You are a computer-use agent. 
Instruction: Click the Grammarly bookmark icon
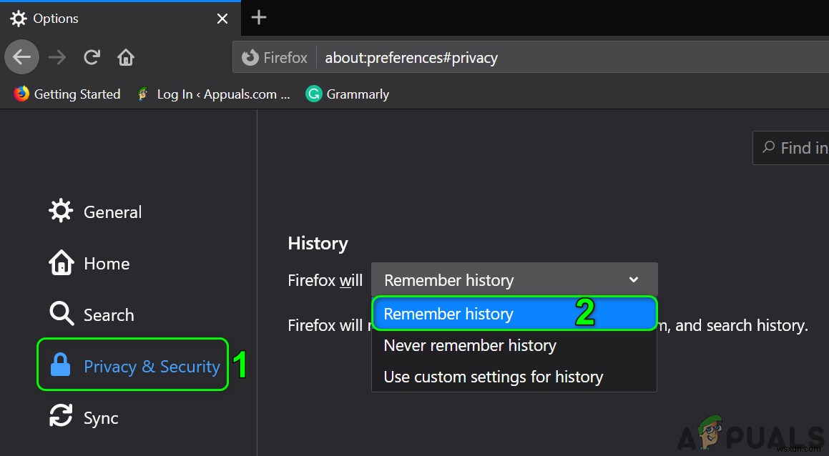(313, 94)
